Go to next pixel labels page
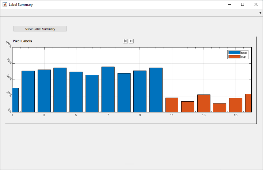Viewport: 263px width, 170px height. pyautogui.click(x=131, y=41)
